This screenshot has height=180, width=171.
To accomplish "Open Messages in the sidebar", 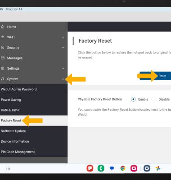I will (34, 58).
